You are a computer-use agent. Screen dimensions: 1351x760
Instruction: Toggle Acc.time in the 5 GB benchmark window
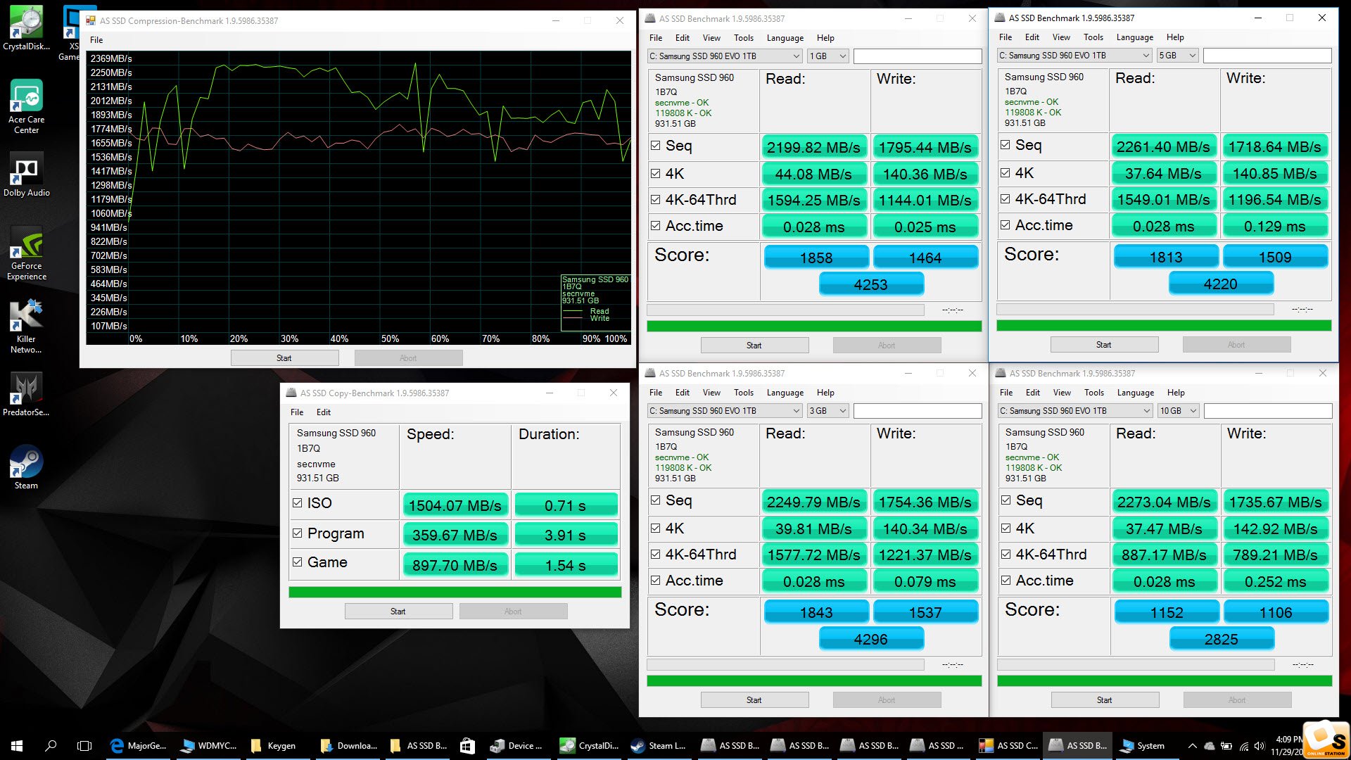1005,225
